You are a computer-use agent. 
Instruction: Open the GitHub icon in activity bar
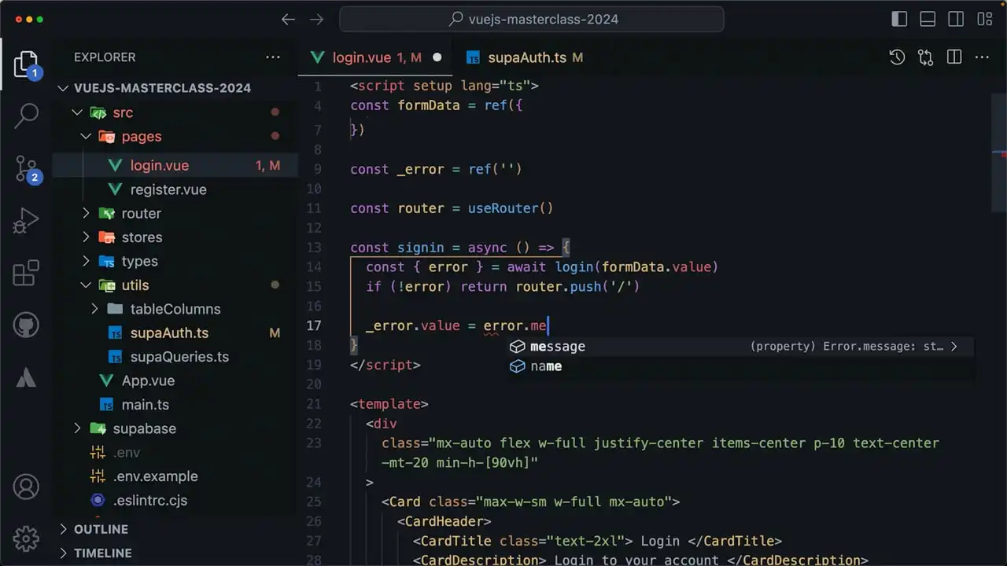[26, 325]
